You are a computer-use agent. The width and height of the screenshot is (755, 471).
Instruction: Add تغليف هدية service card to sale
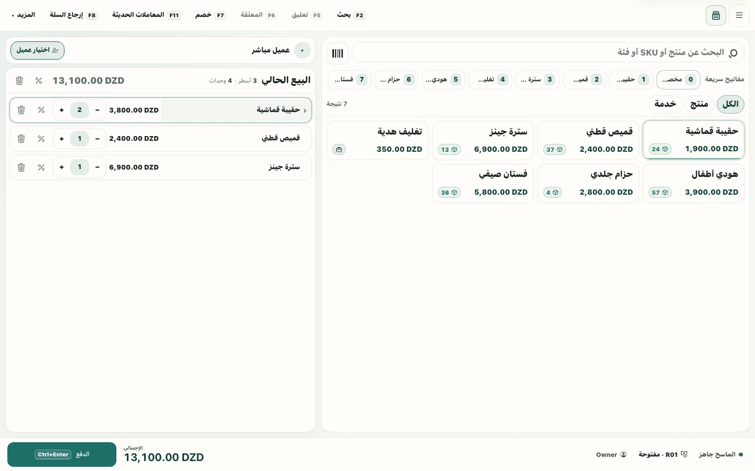point(377,140)
